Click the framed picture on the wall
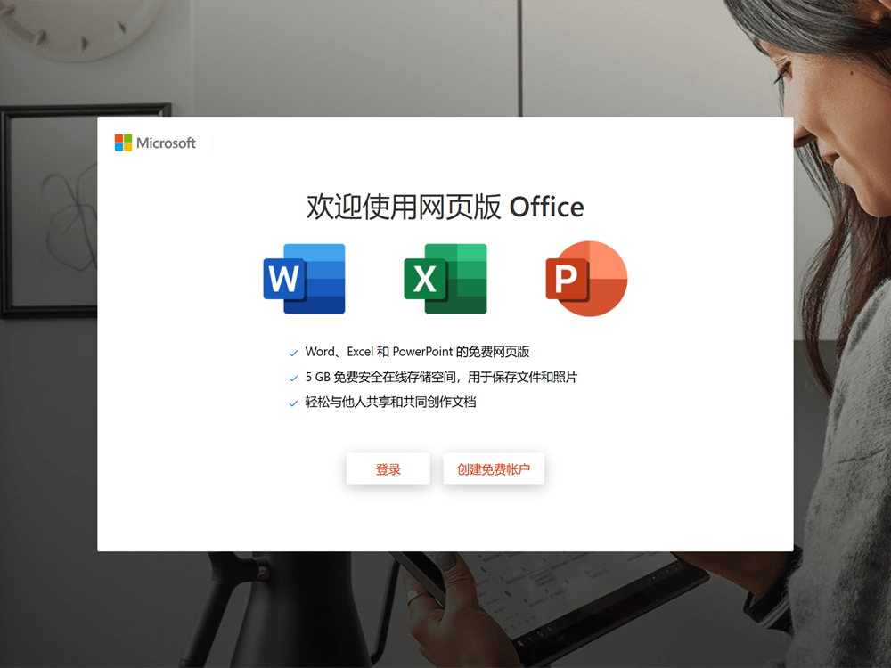Viewport: 891px width, 668px height. coord(50,210)
